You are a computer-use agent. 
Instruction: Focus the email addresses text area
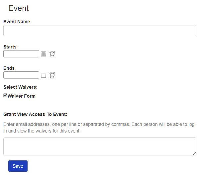pyautogui.click(x=100, y=146)
